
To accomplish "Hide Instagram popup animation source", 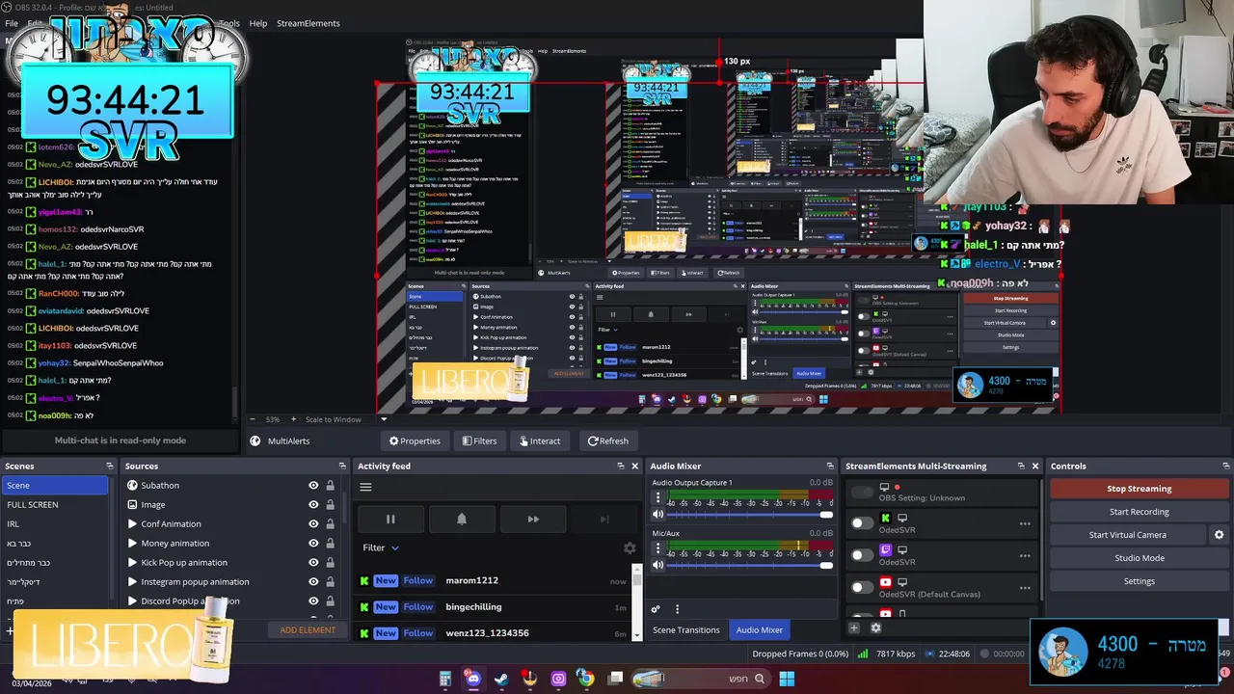I will pyautogui.click(x=313, y=582).
